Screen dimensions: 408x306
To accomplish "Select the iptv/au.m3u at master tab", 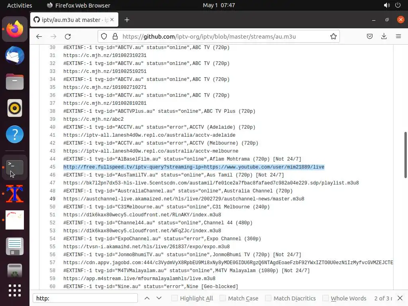I will coord(74,20).
